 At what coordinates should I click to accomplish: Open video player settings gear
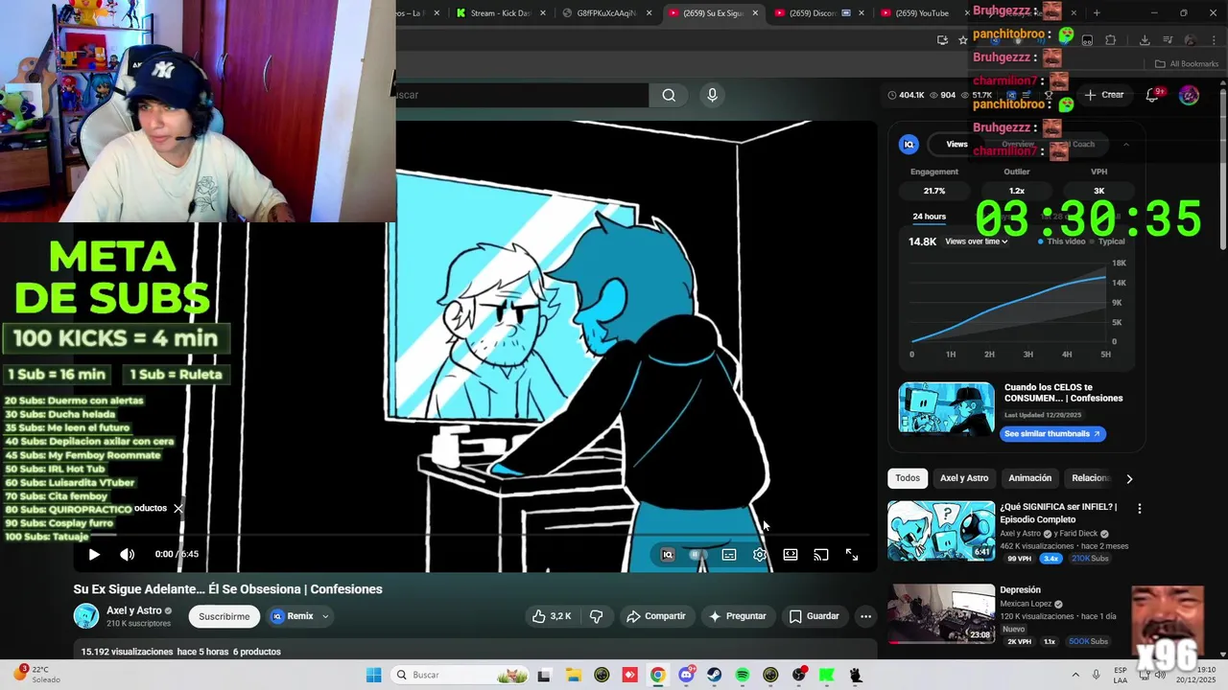tap(760, 554)
